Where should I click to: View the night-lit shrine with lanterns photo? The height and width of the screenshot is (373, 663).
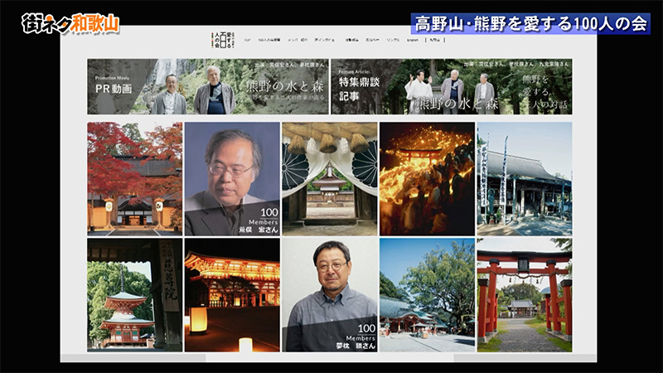[232, 294]
